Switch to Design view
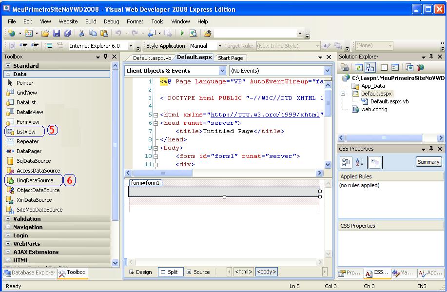 point(140,272)
